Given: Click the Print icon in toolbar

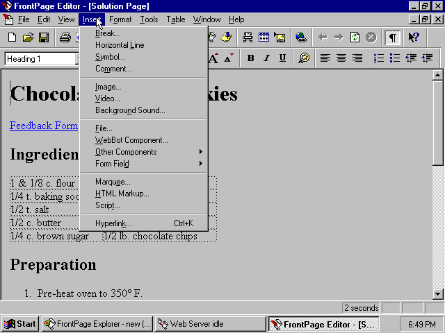Looking at the screenshot, I should point(65,37).
